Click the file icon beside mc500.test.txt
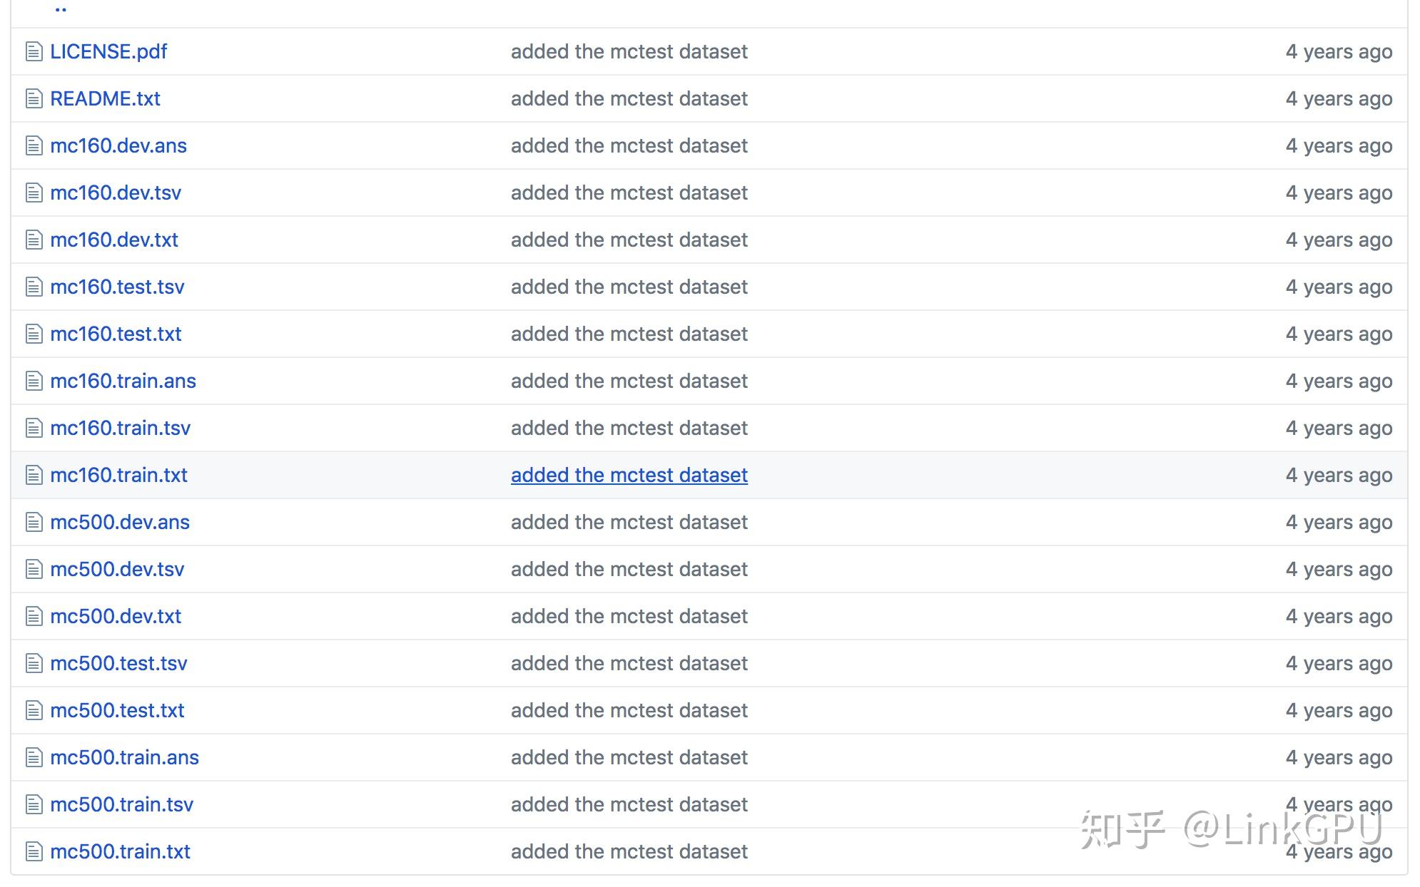 point(34,710)
